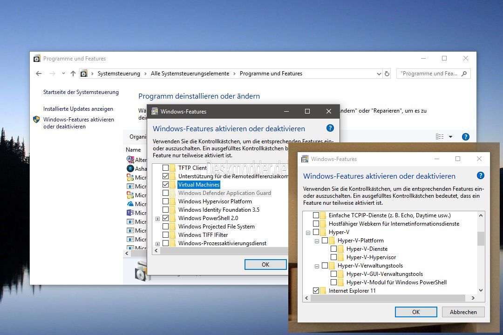
Task: Enable the TFTP Client checkbox
Action: tap(165, 167)
